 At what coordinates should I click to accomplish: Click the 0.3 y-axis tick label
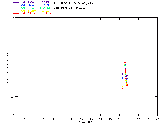tap(12, 57)
